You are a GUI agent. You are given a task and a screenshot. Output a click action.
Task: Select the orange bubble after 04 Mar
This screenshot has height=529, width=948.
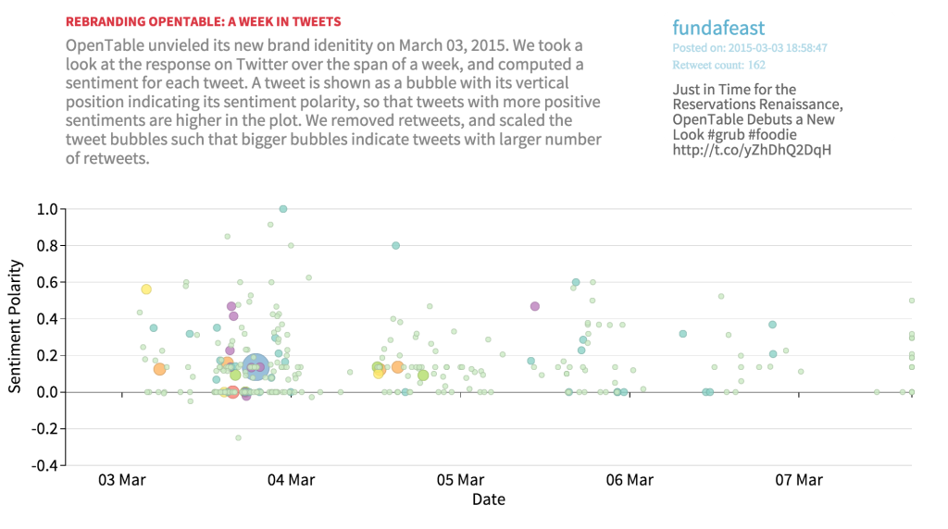click(x=397, y=367)
